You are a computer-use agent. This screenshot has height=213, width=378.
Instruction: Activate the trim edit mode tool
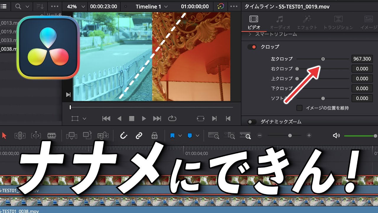pos(20,136)
